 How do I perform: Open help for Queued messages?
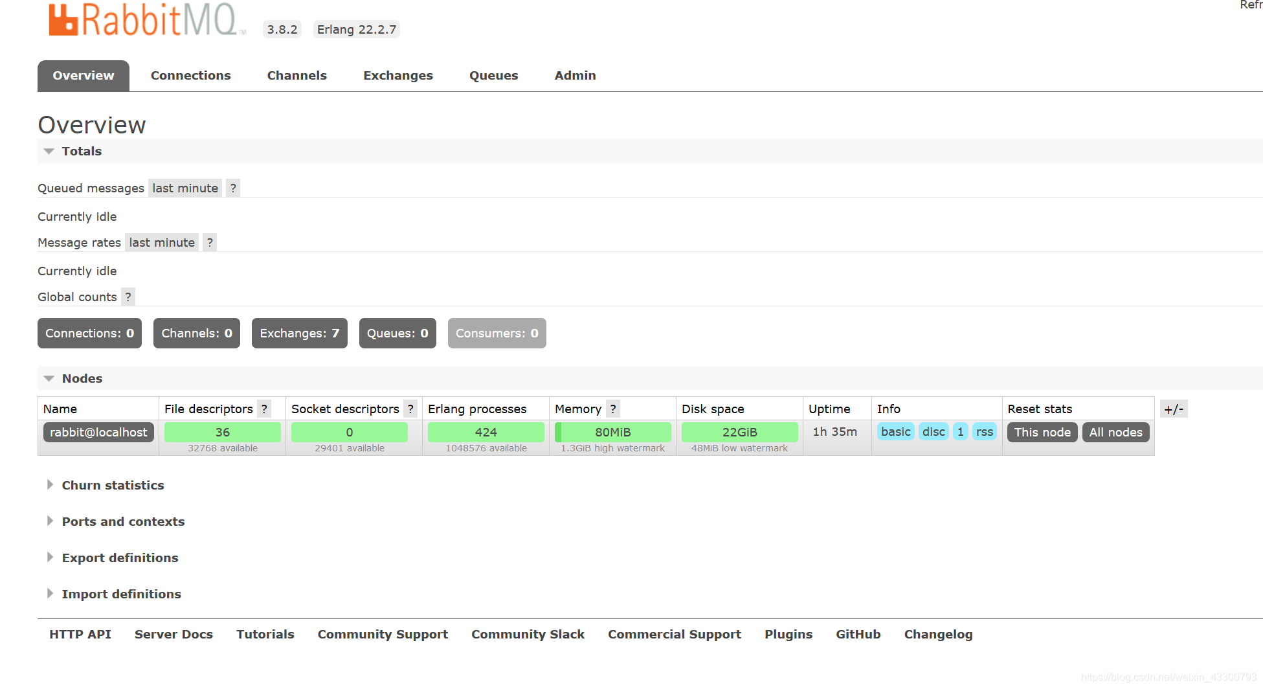[233, 188]
